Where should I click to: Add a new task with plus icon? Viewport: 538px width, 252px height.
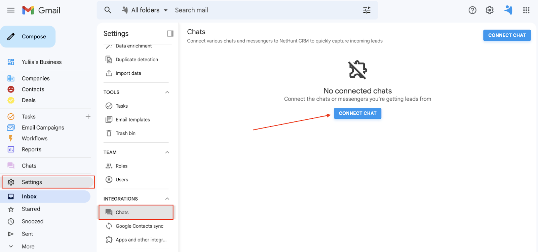coord(88,116)
